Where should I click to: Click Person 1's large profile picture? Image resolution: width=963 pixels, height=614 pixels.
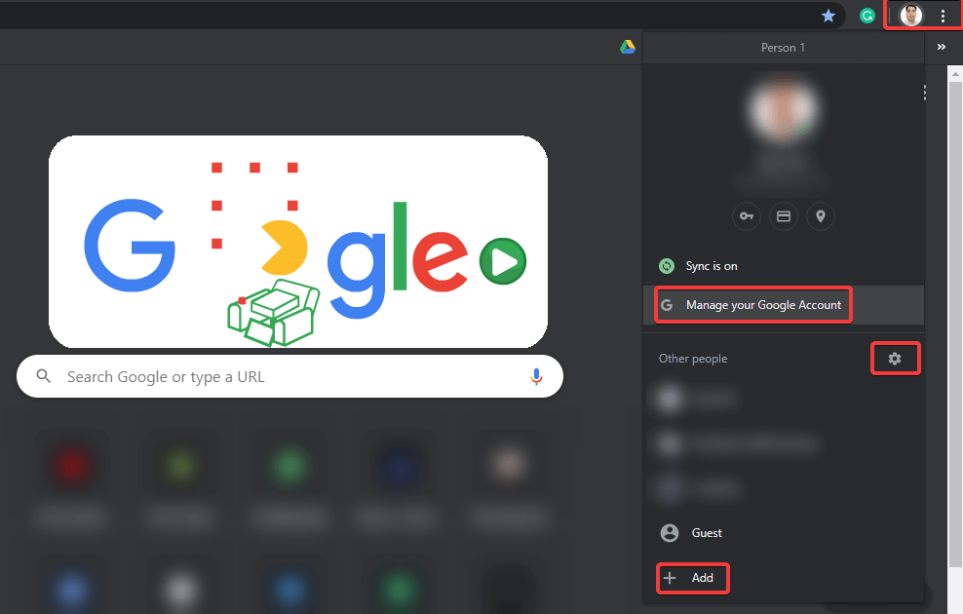pyautogui.click(x=783, y=107)
